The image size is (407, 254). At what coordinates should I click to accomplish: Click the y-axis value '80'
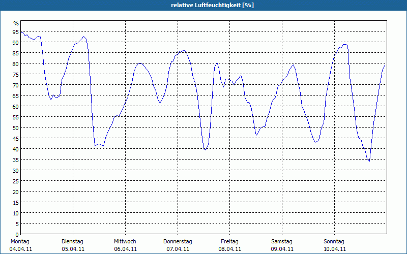pos(16,64)
